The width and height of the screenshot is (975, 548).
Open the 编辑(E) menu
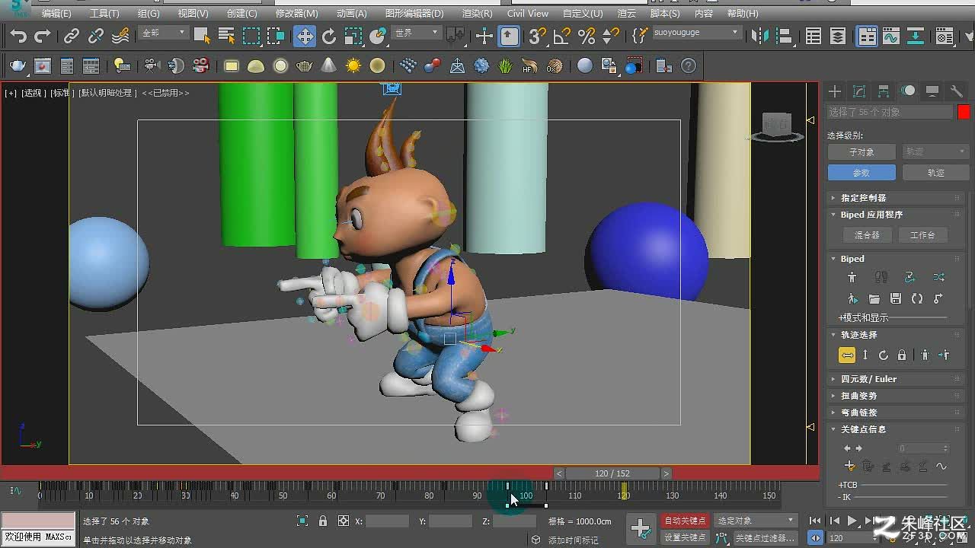point(56,14)
